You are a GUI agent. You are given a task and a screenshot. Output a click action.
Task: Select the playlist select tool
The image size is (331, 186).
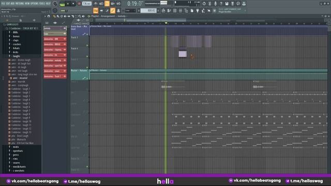coord(76,16)
